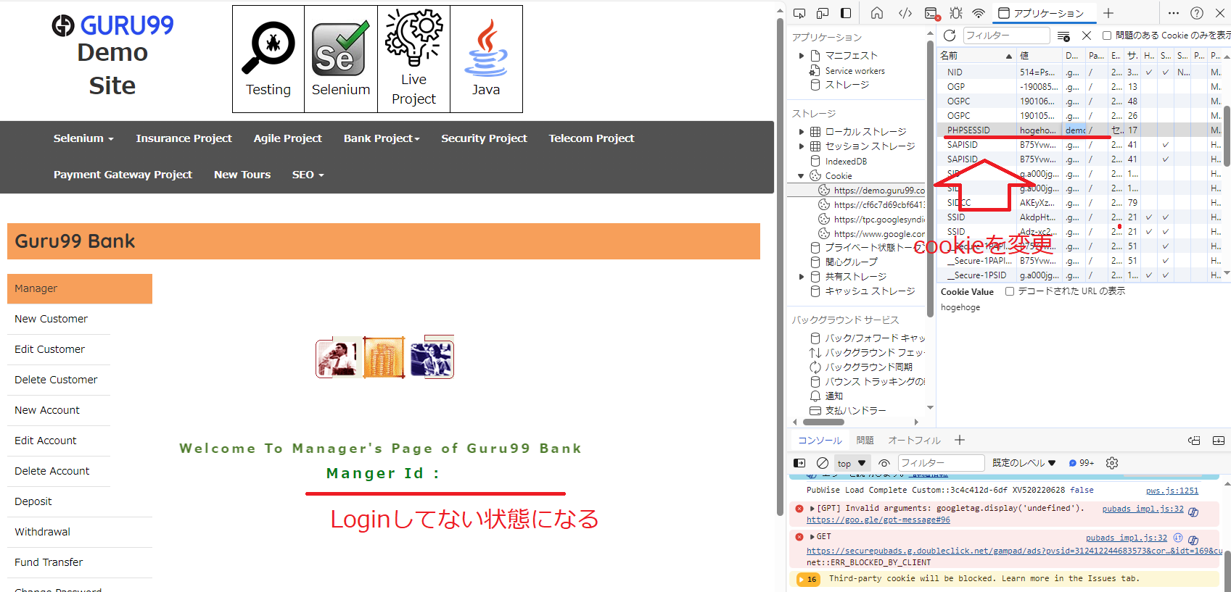
Task: Expand the Invalid arguments error message
Action: click(x=812, y=509)
